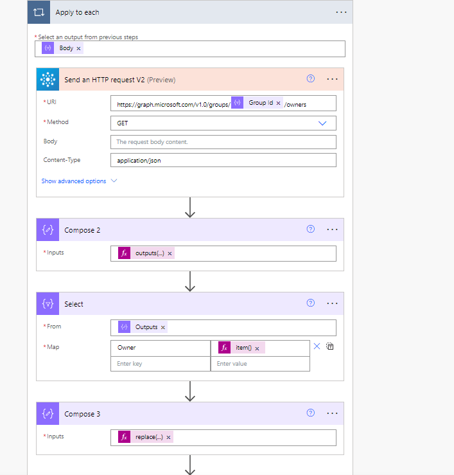Open the Compose 3 ellipsis menu
The image size is (454, 475).
(x=332, y=413)
